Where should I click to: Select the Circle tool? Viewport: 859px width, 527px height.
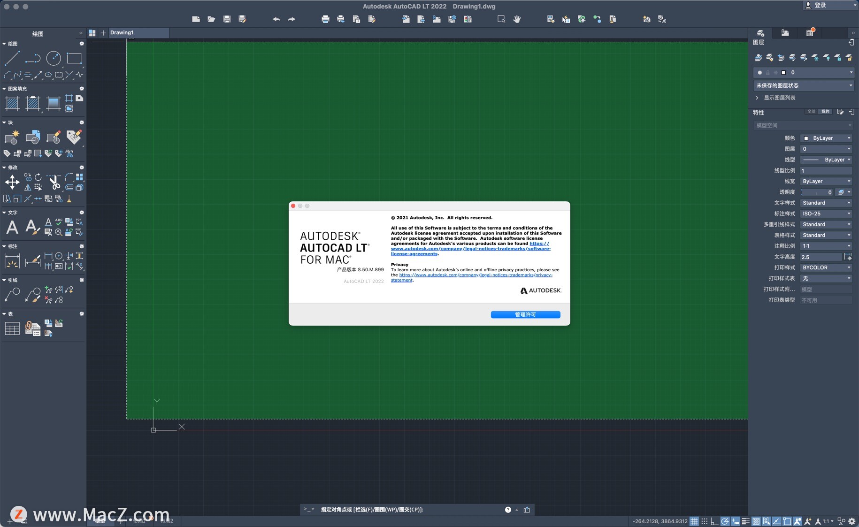point(54,58)
